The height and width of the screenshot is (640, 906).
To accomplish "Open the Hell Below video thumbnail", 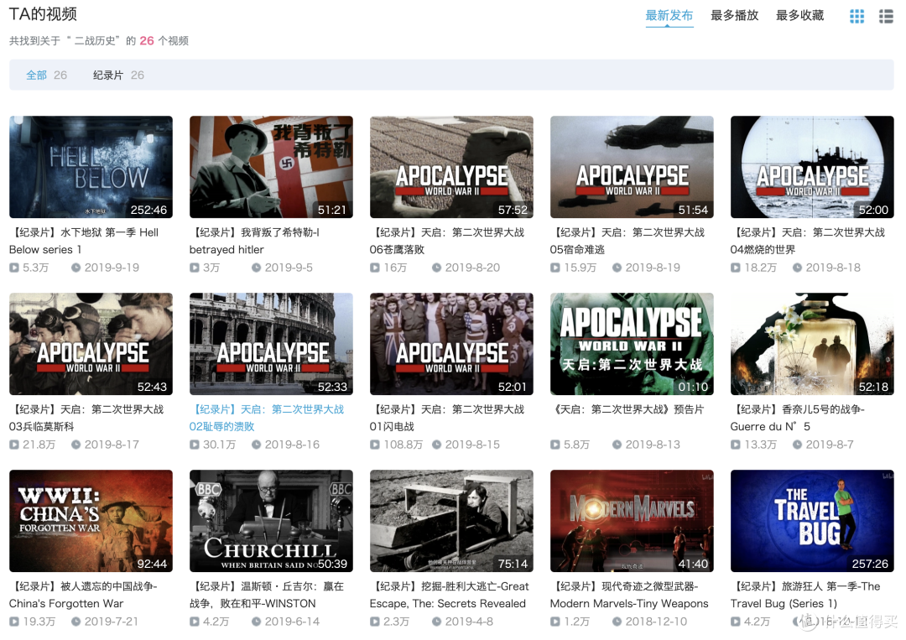I will click(x=91, y=167).
